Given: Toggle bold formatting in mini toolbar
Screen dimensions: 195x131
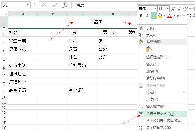Looking at the screenshot, I should coord(141,16).
